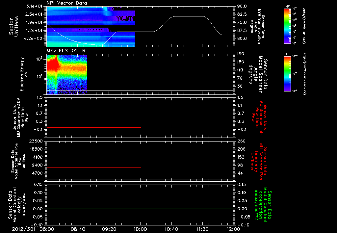Click the red line in the Scanner Pos panel
This screenshot has width=337, height=233.
point(94,167)
